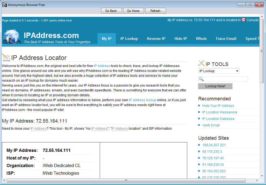Switch to Trace Email tab
This screenshot has width=266, height=185.
[x=226, y=39]
